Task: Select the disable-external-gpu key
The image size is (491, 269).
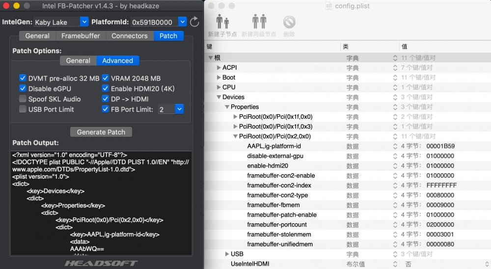Action: 275,156
